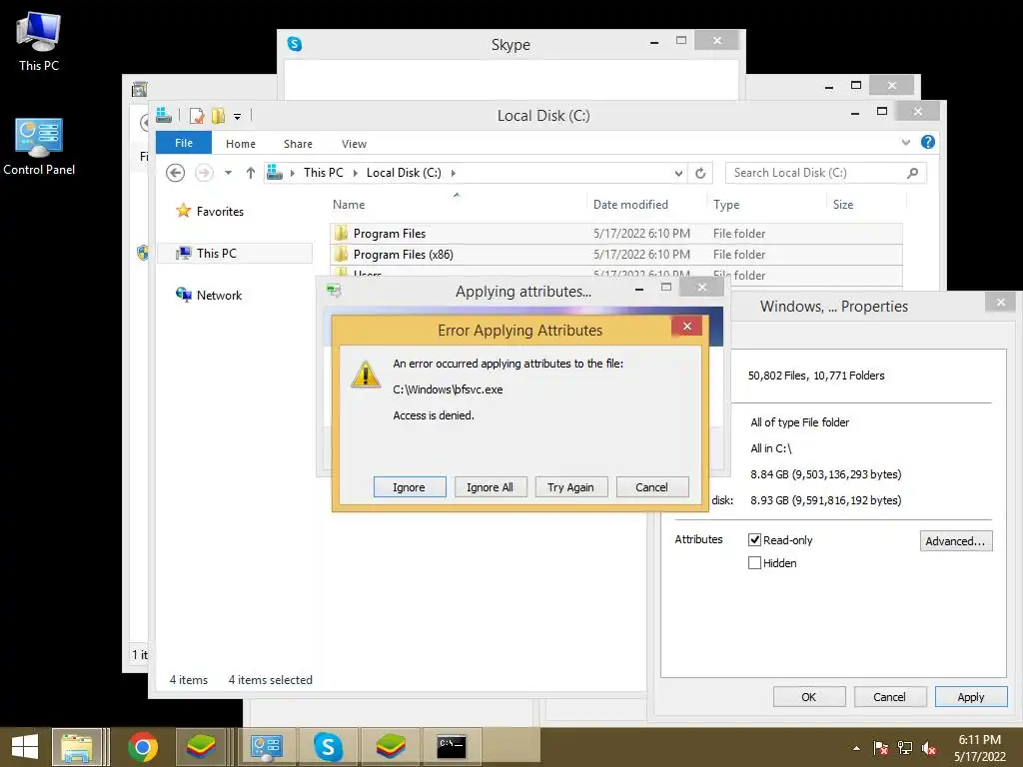Screen dimensions: 1023x767
Task: Expand chevron before This PC in address bar
Action: pos(293,173)
